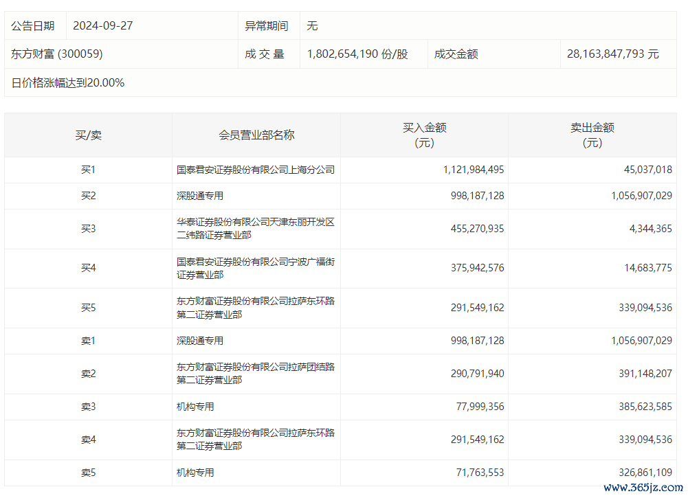Select 339,094,536 in the 卖4 row
The height and width of the screenshot is (498, 688).
tap(645, 440)
